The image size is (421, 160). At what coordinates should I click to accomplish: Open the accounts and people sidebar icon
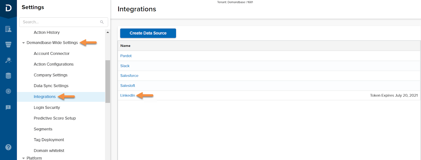point(8,29)
